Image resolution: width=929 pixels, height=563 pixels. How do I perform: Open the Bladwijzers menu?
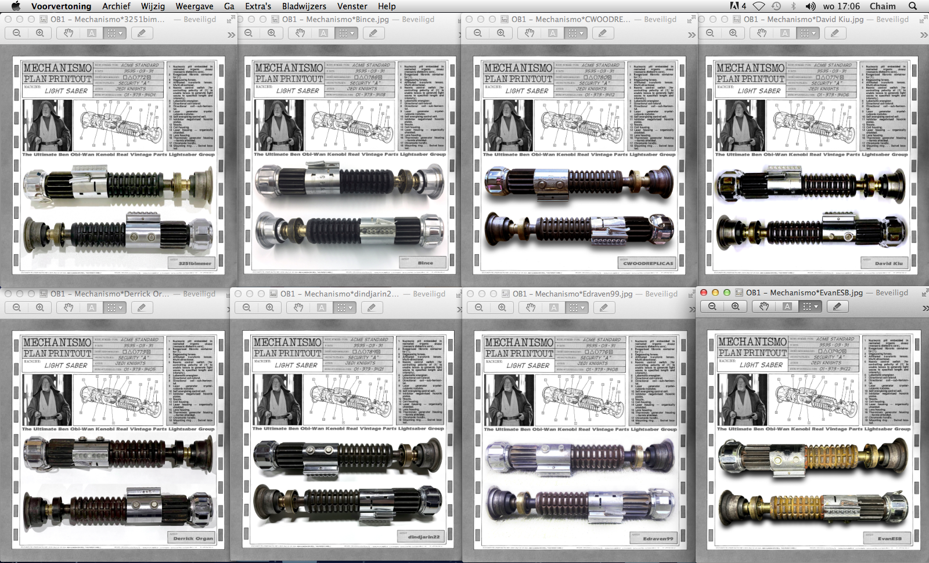[304, 6]
